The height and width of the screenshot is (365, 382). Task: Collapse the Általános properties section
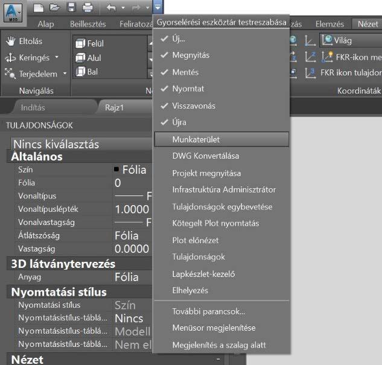(x=80, y=157)
